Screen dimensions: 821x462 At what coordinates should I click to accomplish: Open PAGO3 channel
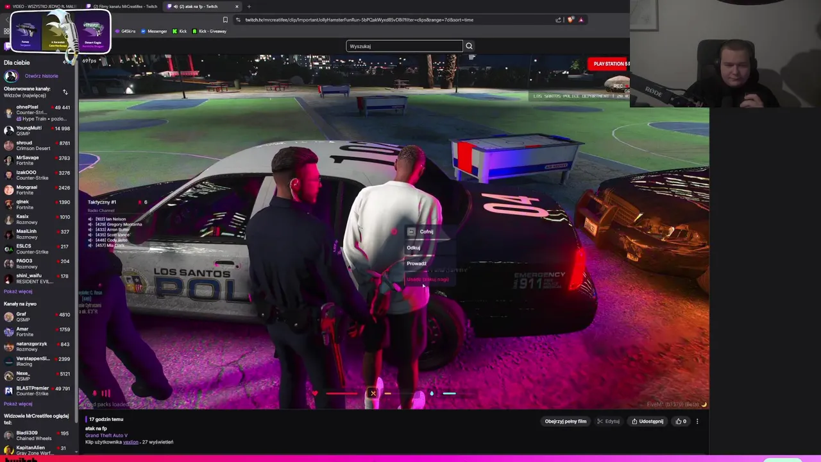tap(38, 264)
